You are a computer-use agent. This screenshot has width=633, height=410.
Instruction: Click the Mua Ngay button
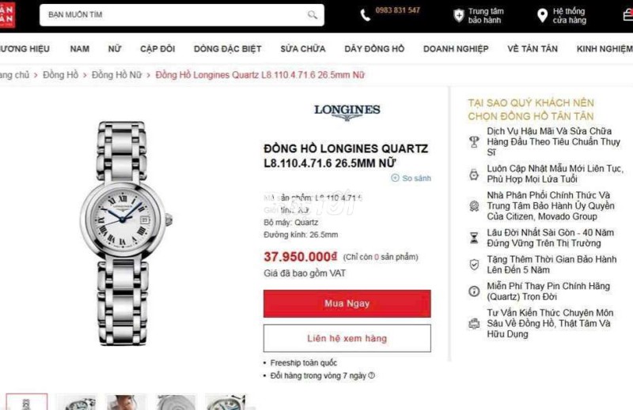pyautogui.click(x=347, y=303)
